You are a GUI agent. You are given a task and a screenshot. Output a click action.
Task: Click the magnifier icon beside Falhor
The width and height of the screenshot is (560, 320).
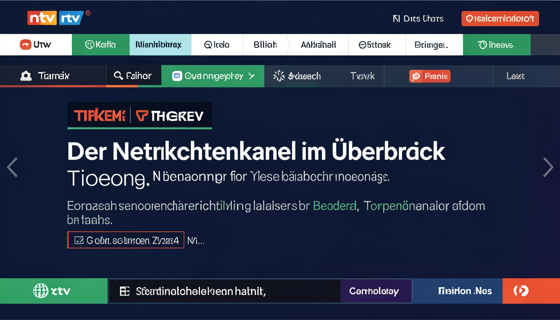pos(118,75)
